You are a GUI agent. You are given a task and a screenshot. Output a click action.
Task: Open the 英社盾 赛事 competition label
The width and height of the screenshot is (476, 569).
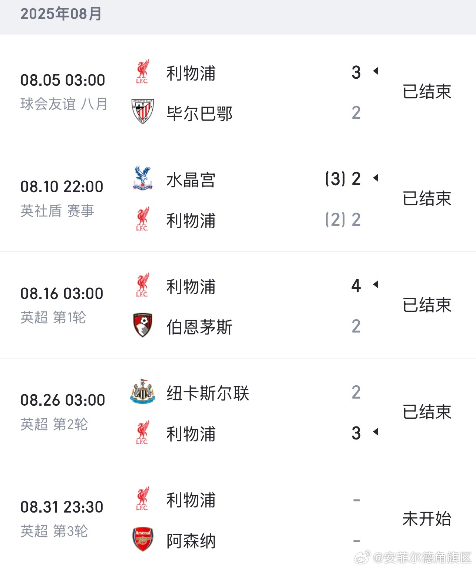(57, 211)
